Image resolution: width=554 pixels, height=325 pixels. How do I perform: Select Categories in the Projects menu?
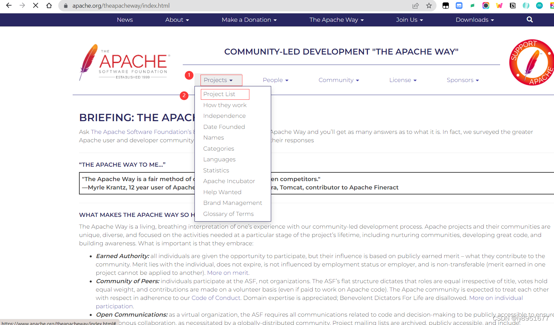pyautogui.click(x=219, y=149)
